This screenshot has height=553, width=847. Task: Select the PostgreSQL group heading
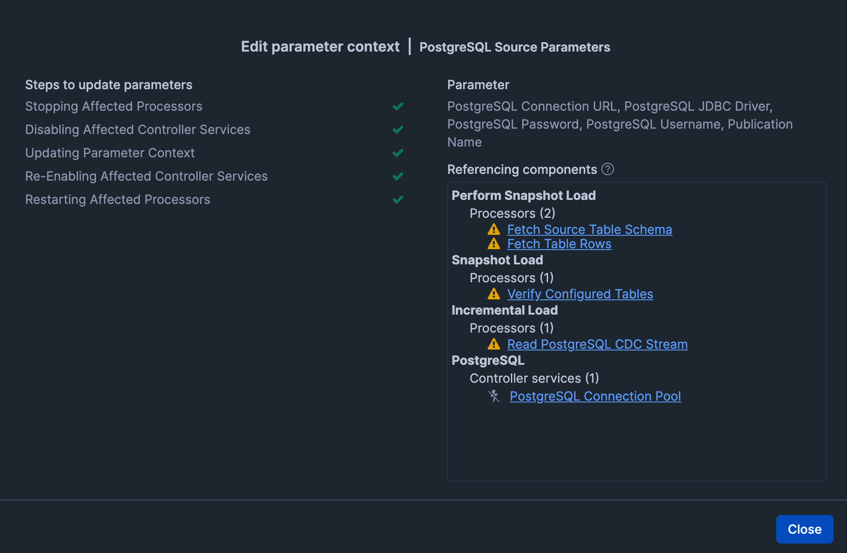tap(488, 360)
